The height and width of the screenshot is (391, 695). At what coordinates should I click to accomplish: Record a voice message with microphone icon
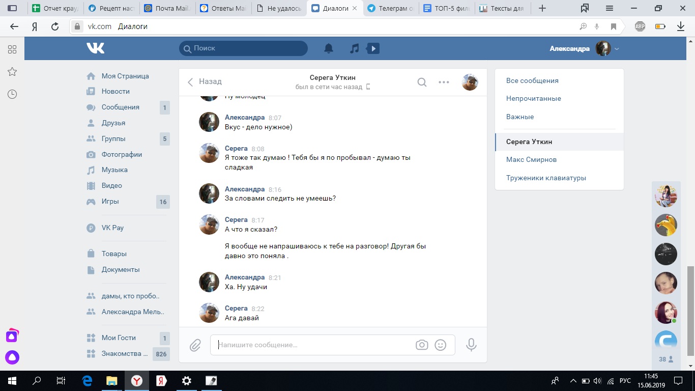(x=471, y=345)
